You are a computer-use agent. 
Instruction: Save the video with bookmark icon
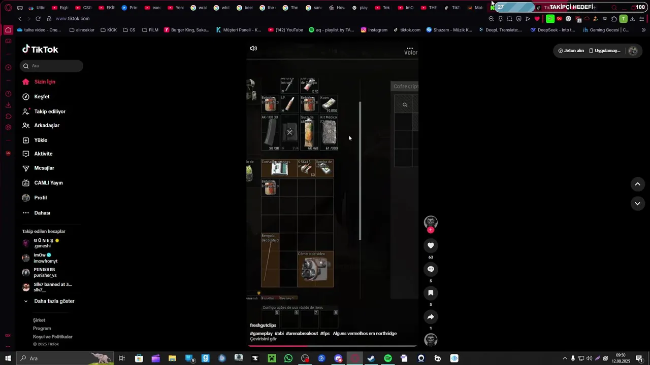[x=431, y=293]
